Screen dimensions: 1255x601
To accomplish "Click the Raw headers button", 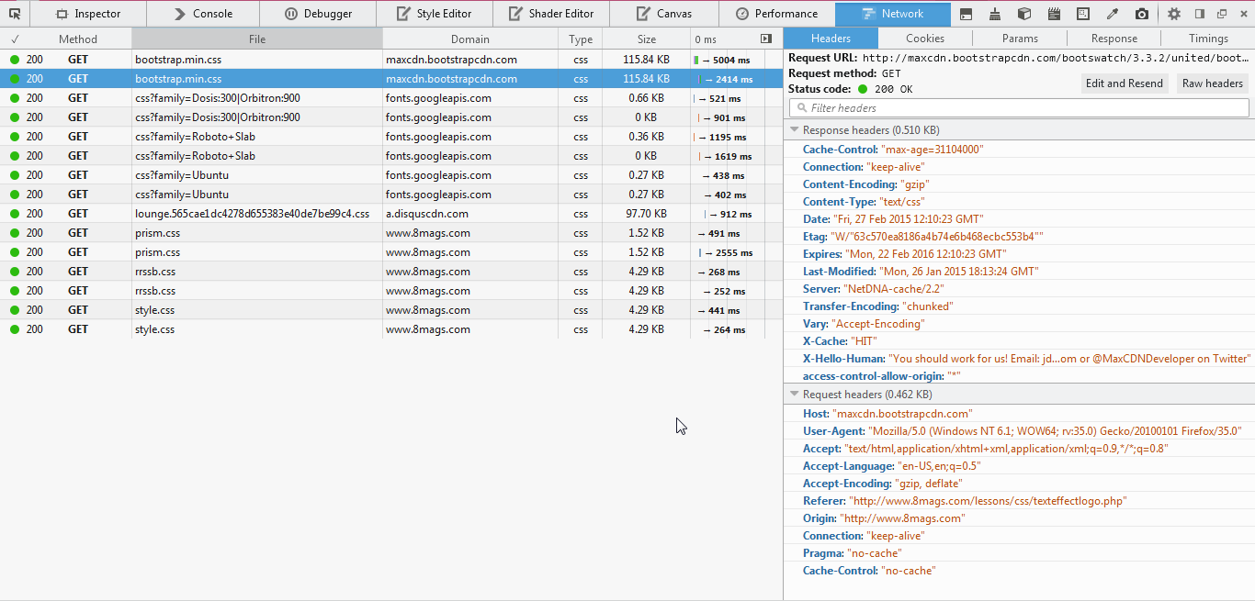I will click(1212, 83).
